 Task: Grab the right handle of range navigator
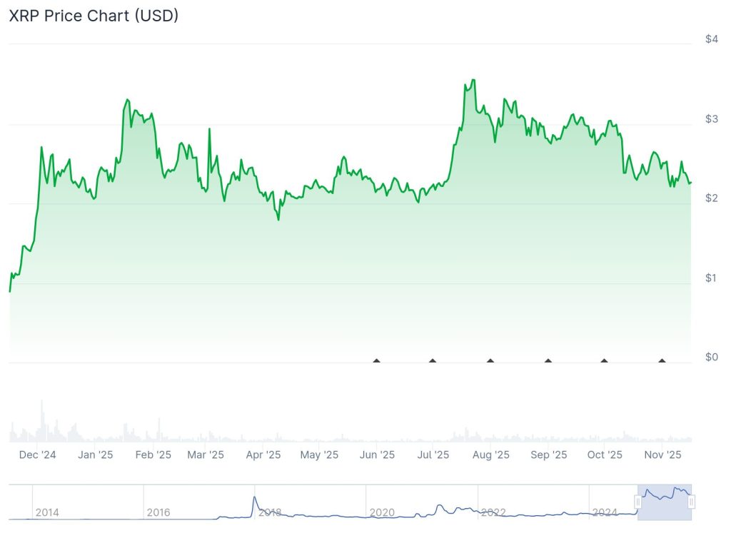click(x=691, y=502)
